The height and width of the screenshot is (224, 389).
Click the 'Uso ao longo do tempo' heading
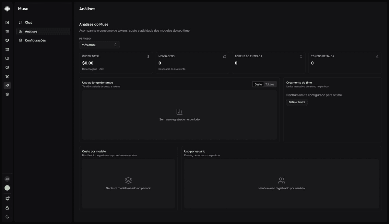(98, 83)
